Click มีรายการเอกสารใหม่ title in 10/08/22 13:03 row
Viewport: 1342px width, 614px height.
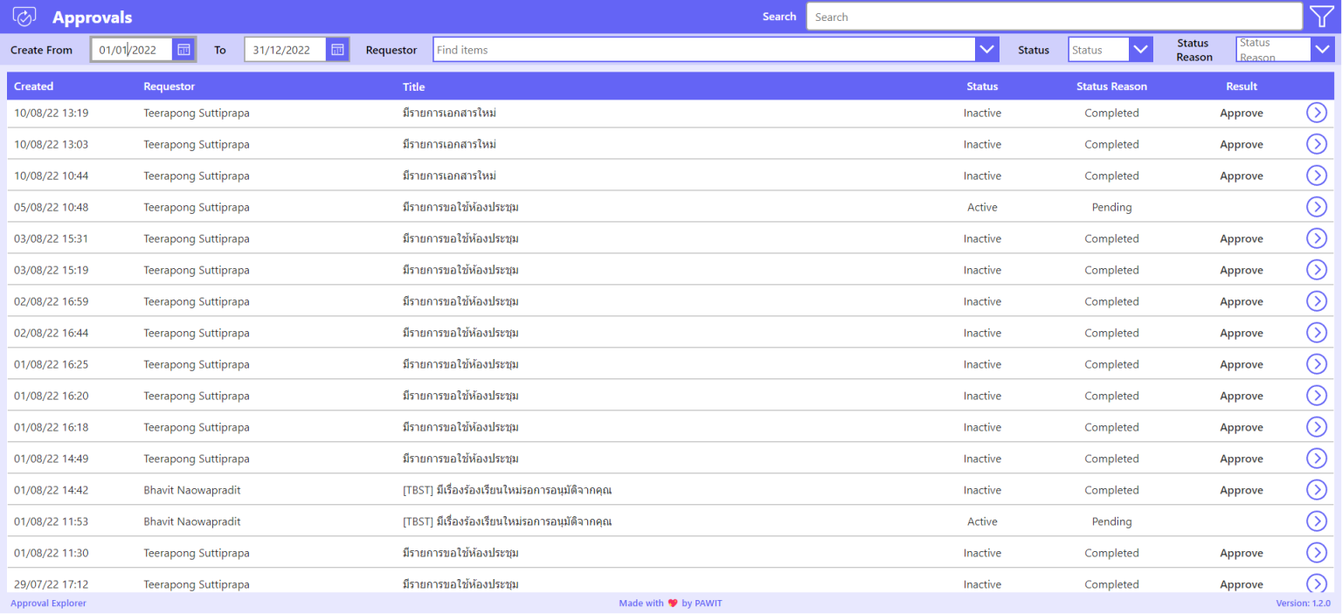(x=449, y=144)
